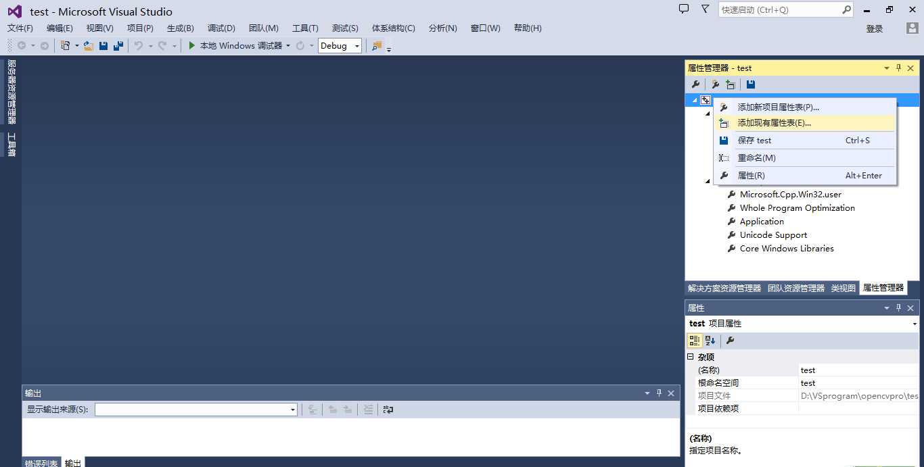Screen dimensions: 924x467
Task: Start the 本地 Windows 调试器 debugger
Action: click(x=235, y=45)
